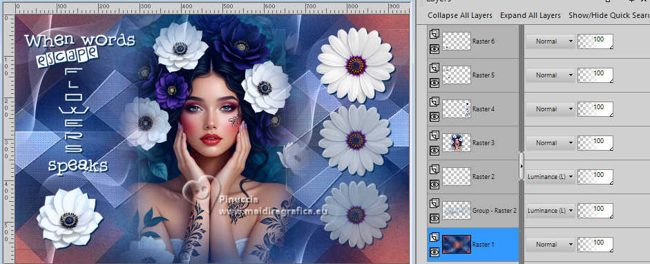Click the thumbnail of the Raster 4 layer

(457, 109)
